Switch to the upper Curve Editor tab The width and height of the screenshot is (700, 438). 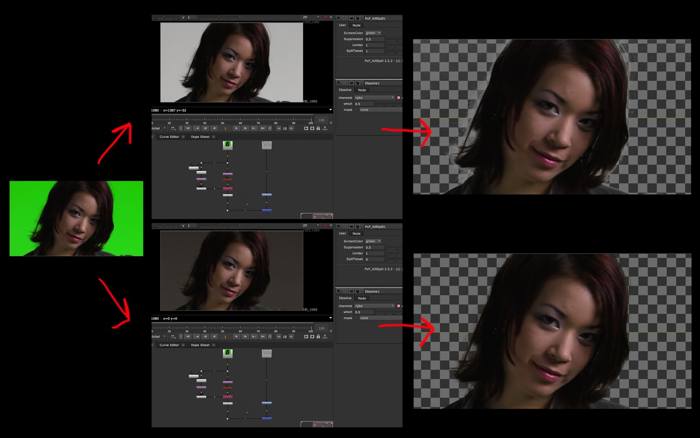click(169, 137)
